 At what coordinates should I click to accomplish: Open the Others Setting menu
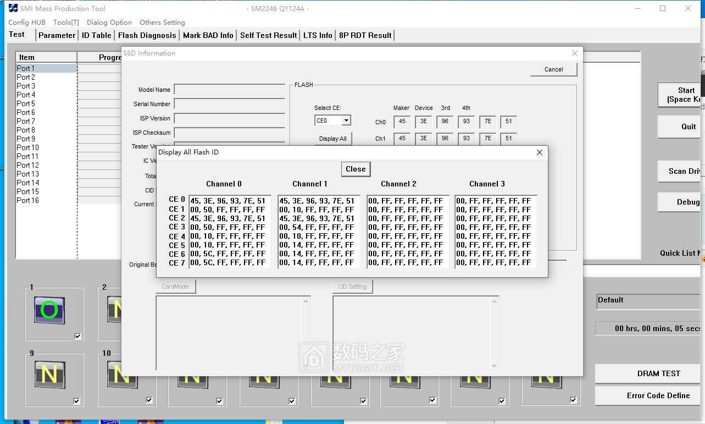coord(162,23)
